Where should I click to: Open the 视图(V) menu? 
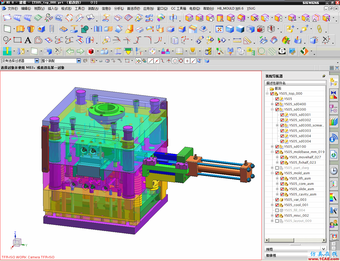click(39, 8)
